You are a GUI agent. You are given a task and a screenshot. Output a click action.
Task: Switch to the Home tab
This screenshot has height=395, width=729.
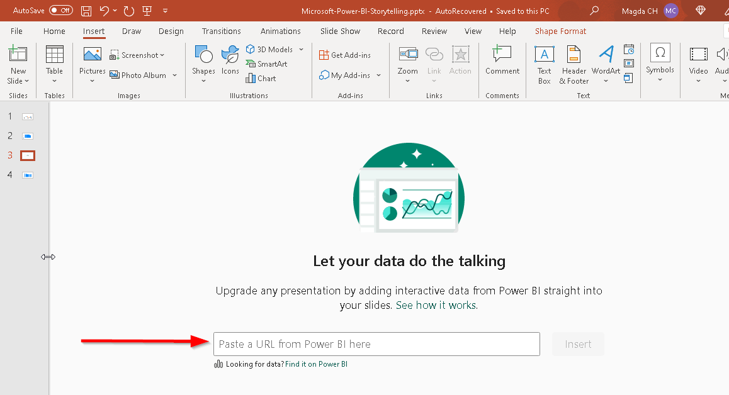point(54,31)
